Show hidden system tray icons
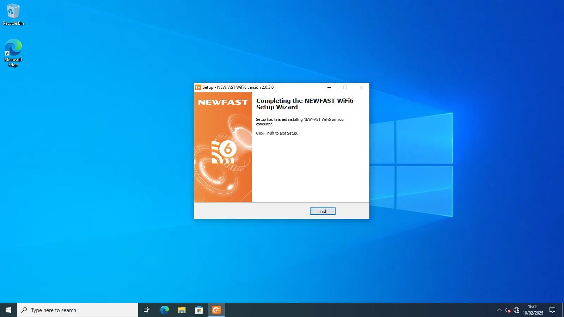 click(x=499, y=310)
